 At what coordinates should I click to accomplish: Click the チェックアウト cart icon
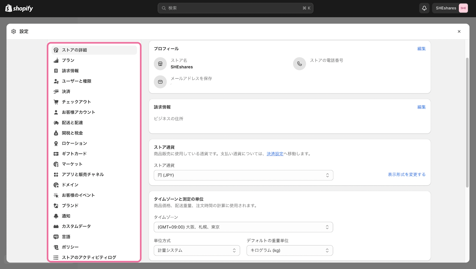tap(56, 102)
